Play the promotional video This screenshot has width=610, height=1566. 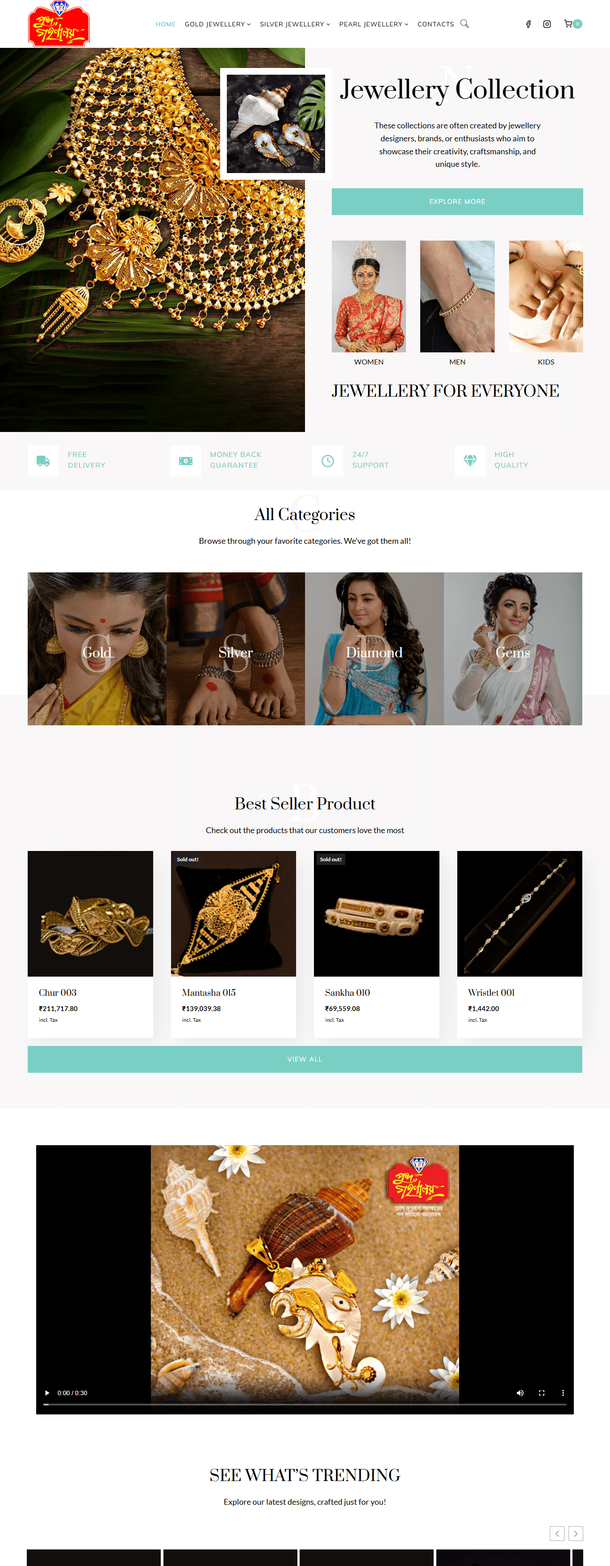point(47,1393)
